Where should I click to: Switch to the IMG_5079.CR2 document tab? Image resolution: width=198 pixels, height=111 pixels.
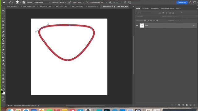45,6
